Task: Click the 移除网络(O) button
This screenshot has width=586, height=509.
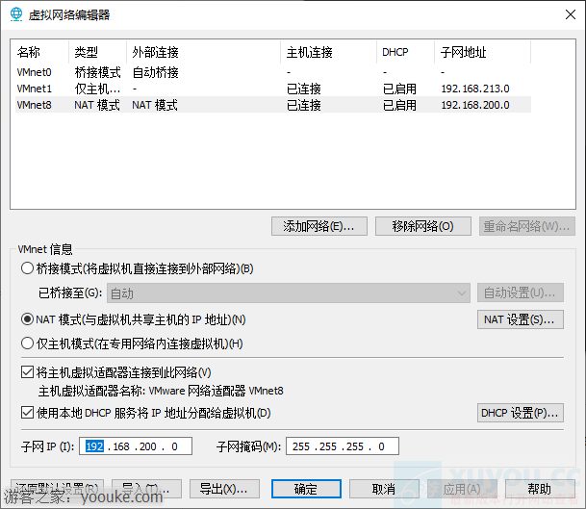Action: (x=422, y=227)
